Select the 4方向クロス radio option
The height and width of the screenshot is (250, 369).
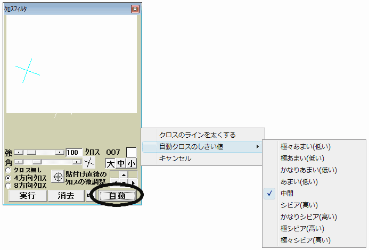pos(8,178)
